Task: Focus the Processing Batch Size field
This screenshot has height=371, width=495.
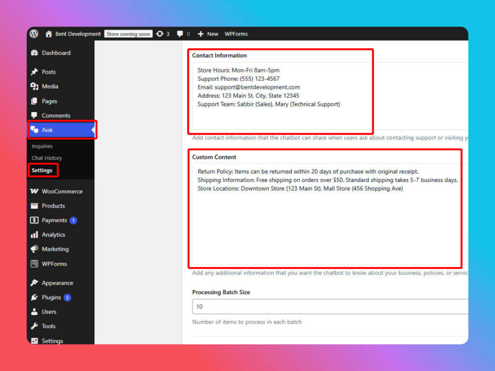Action: click(329, 307)
